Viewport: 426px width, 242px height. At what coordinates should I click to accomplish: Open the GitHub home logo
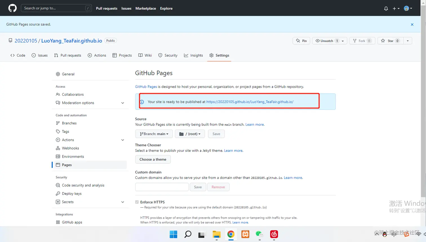(12, 8)
